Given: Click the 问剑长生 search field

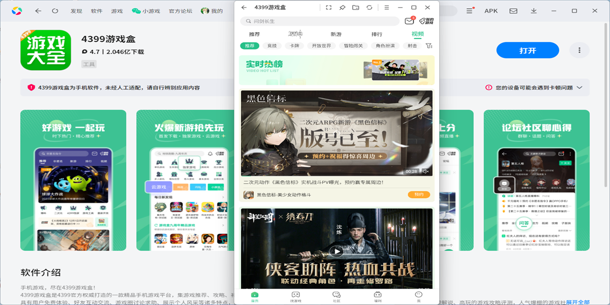Looking at the screenshot, I should coord(319,21).
